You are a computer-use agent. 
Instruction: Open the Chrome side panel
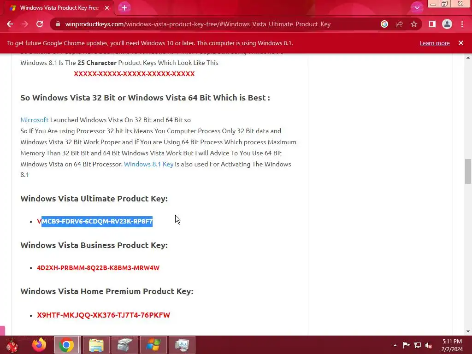click(x=432, y=24)
